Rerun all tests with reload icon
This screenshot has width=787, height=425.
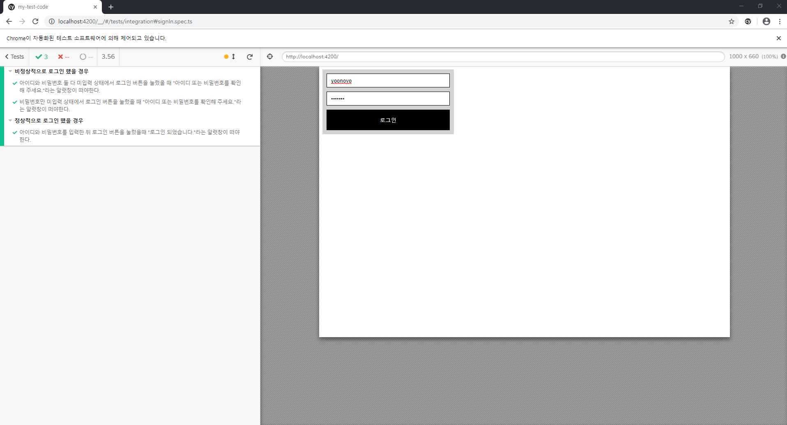tap(250, 57)
